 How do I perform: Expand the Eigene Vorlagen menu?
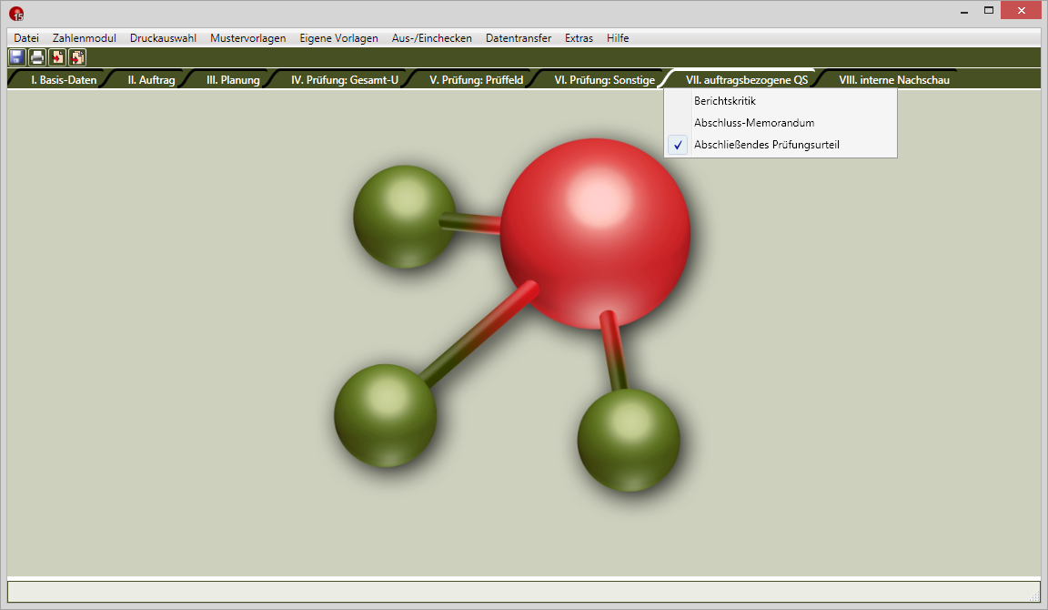[x=338, y=38]
